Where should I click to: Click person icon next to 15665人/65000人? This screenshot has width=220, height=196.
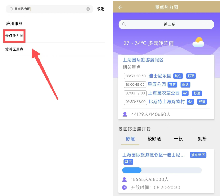124,179
